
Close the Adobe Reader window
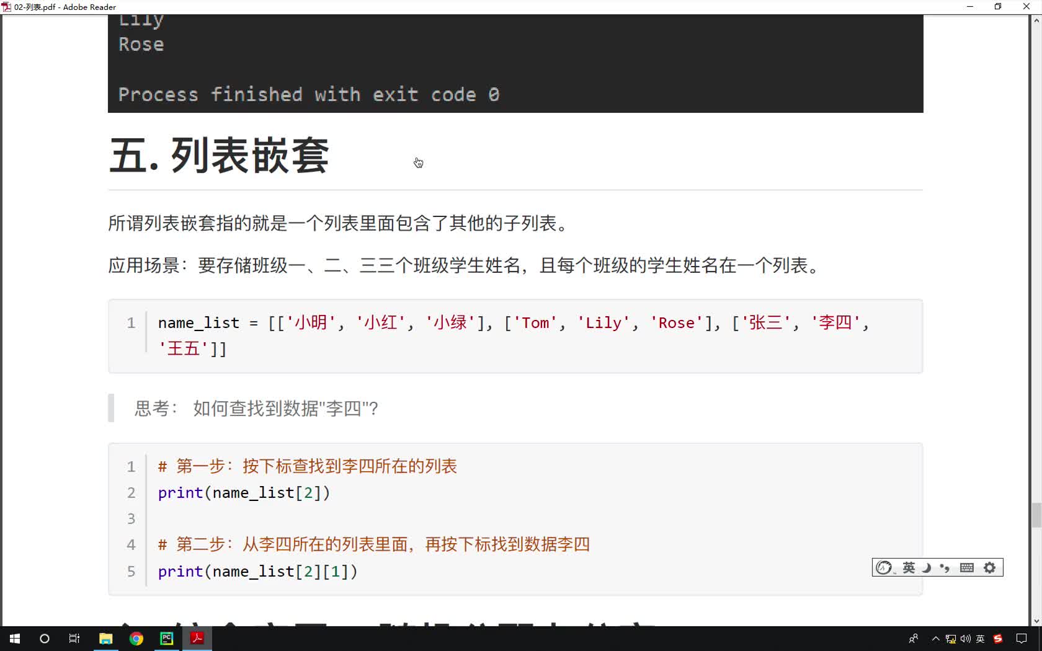(x=1026, y=7)
